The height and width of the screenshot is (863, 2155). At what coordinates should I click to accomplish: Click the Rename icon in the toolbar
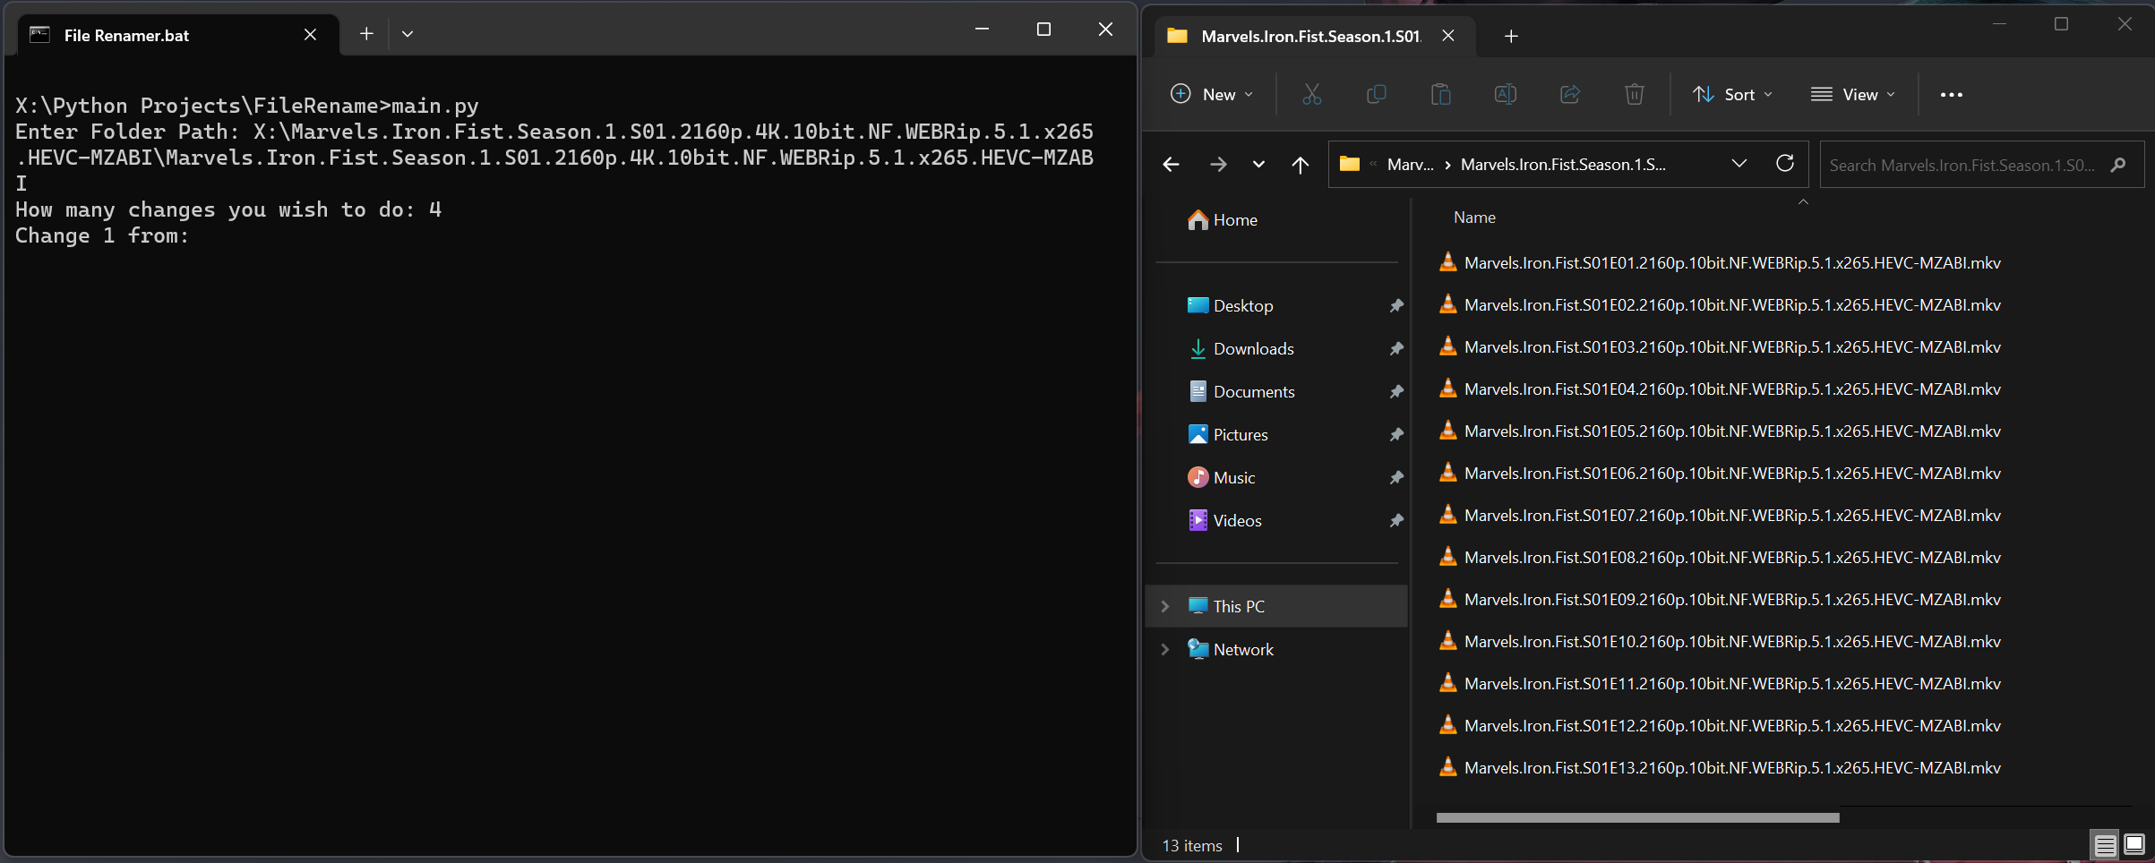pos(1505,94)
